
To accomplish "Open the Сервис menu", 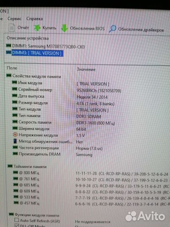I will [x=14, y=18].
